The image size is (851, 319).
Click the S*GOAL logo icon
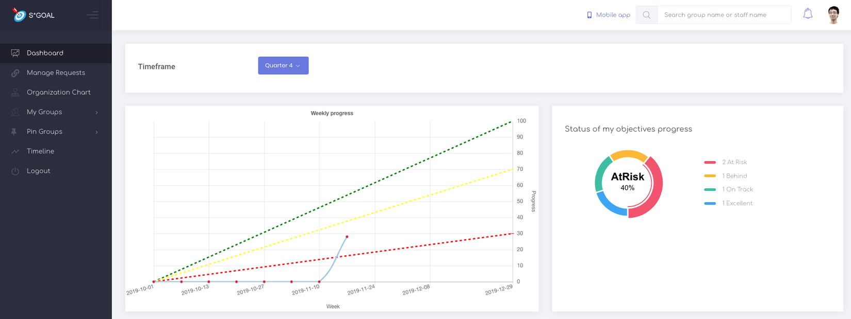19,15
